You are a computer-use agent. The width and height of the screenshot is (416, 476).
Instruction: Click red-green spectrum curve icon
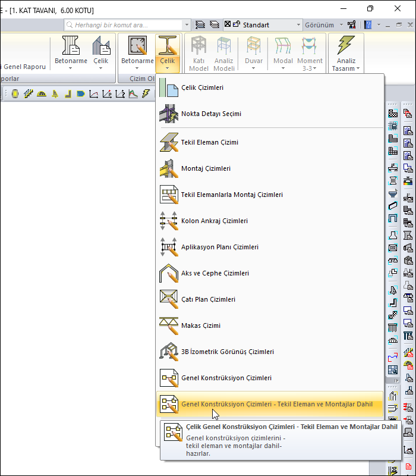coord(133,94)
